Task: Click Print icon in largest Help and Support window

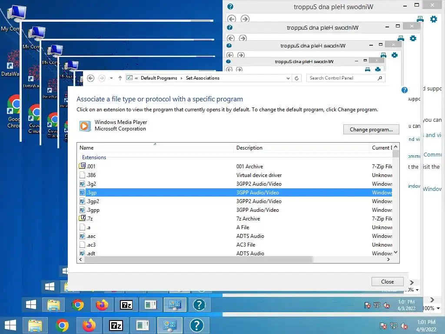Action: click(x=420, y=19)
